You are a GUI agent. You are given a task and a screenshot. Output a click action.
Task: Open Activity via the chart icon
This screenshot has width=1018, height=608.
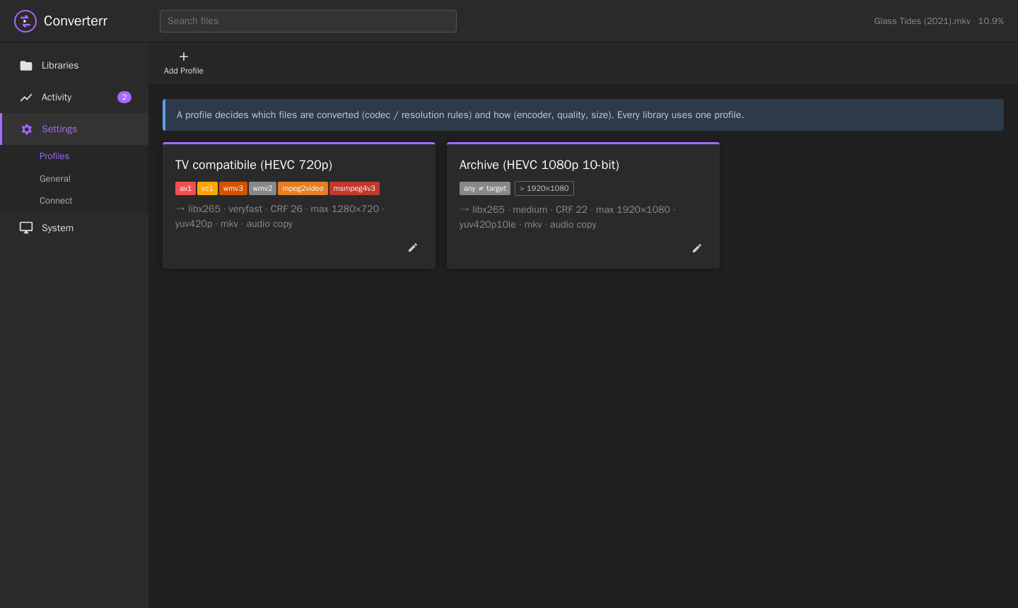(x=26, y=98)
